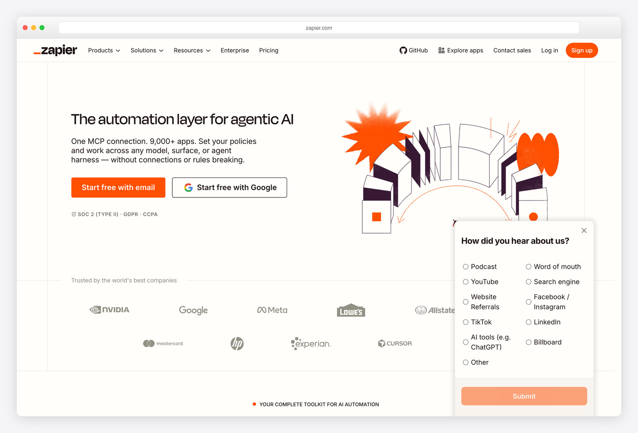Click the red macOS close window dot
Viewport: 638px width, 433px height.
click(25, 28)
